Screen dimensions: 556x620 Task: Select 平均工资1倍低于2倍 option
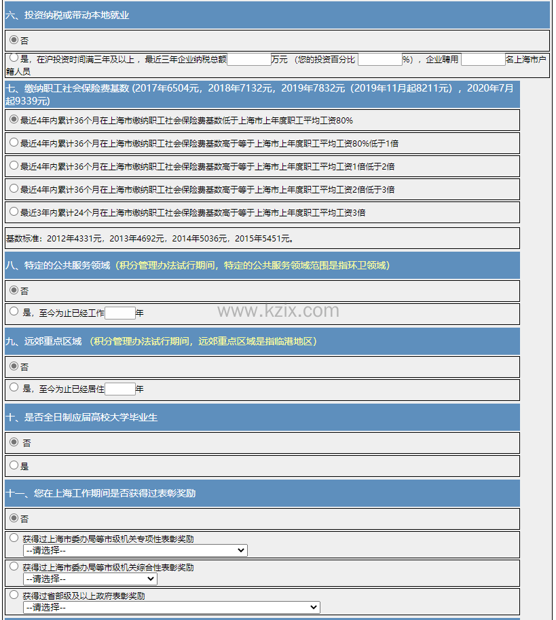pos(14,166)
